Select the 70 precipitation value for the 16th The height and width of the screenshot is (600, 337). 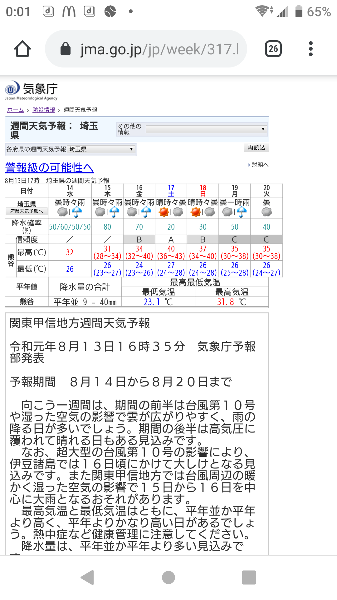[x=139, y=227]
